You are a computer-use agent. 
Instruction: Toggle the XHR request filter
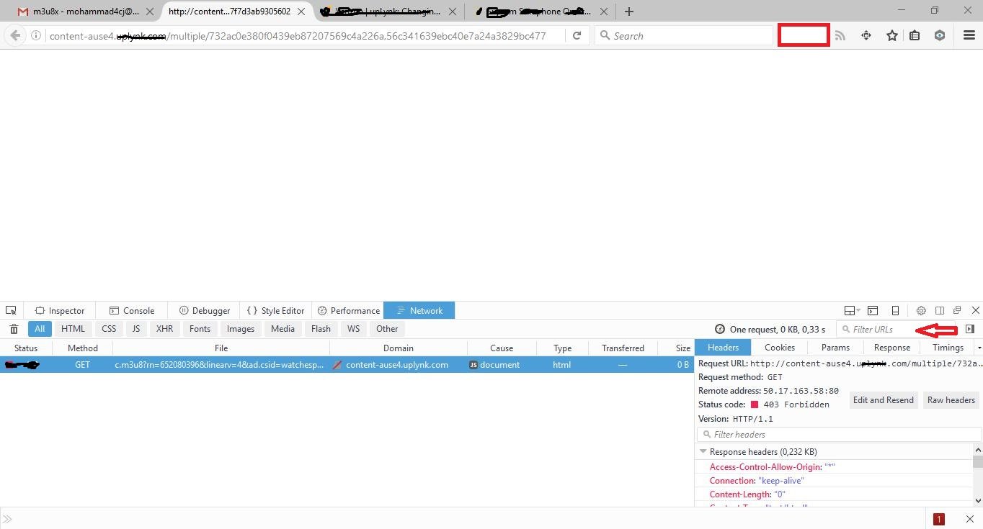click(164, 329)
